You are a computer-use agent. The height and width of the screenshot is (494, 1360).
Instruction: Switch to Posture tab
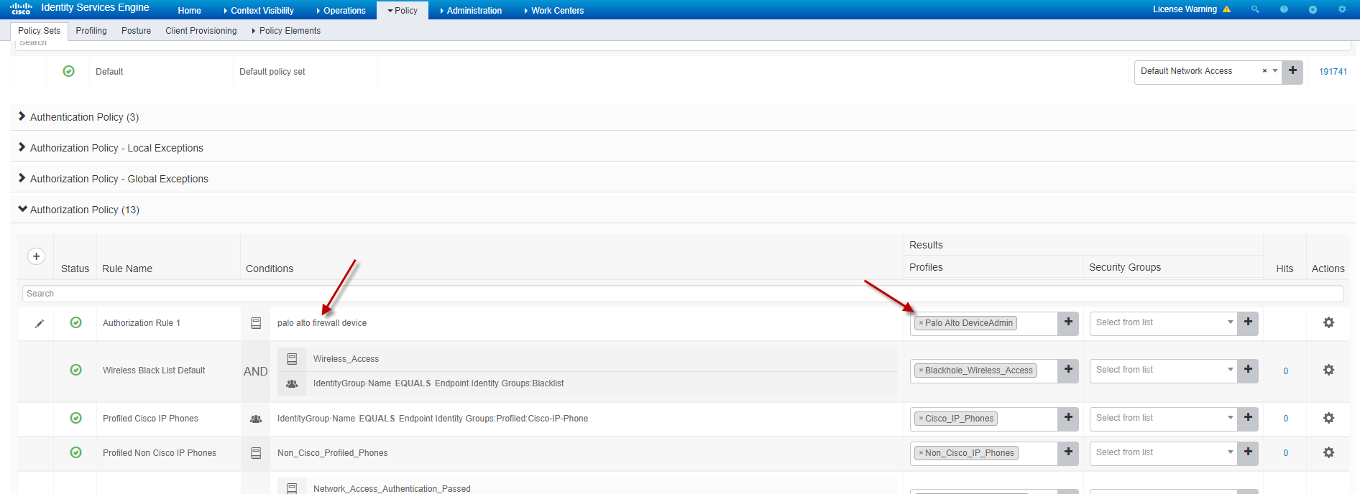136,31
